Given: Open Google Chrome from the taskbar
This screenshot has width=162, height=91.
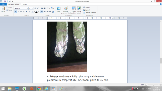Looking at the screenshot, I should pos(39,89).
